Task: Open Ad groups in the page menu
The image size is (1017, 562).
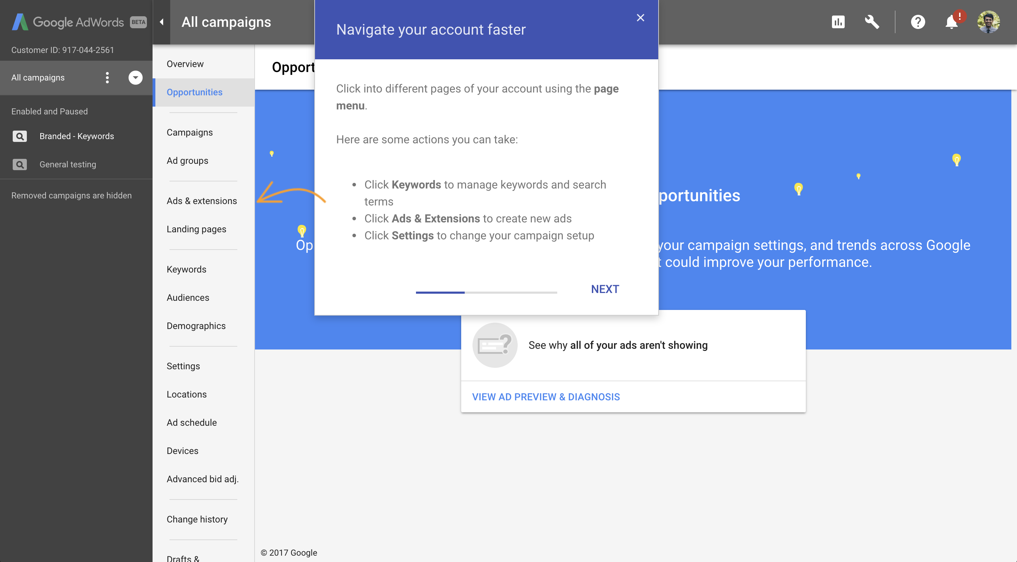Action: pos(188,161)
